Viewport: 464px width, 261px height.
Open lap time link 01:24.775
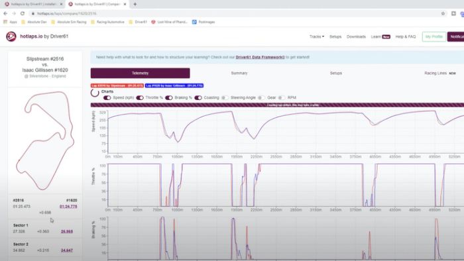pyautogui.click(x=68, y=206)
